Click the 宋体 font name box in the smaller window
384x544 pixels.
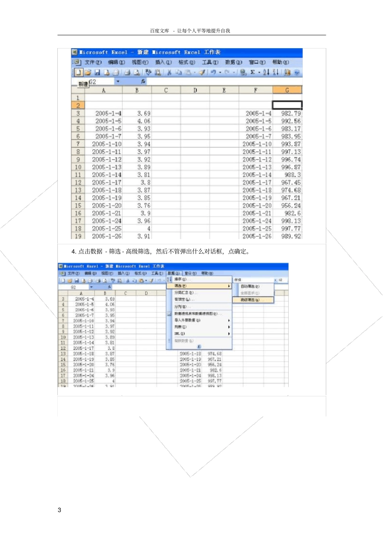click(x=253, y=280)
